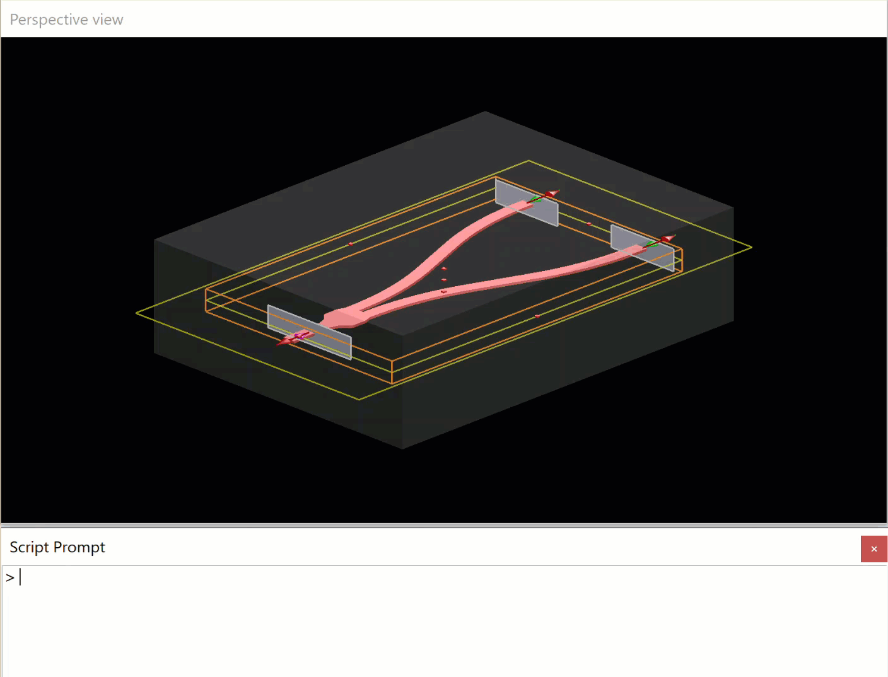Click the green polarization arrow on the top port

[x=536, y=199]
